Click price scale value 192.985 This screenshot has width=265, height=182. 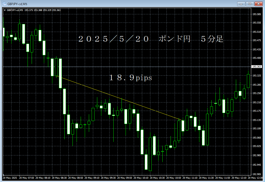click(x=257, y=155)
